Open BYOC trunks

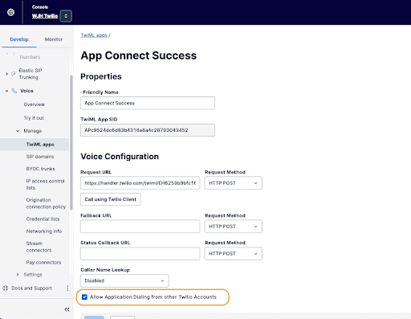coord(40,169)
